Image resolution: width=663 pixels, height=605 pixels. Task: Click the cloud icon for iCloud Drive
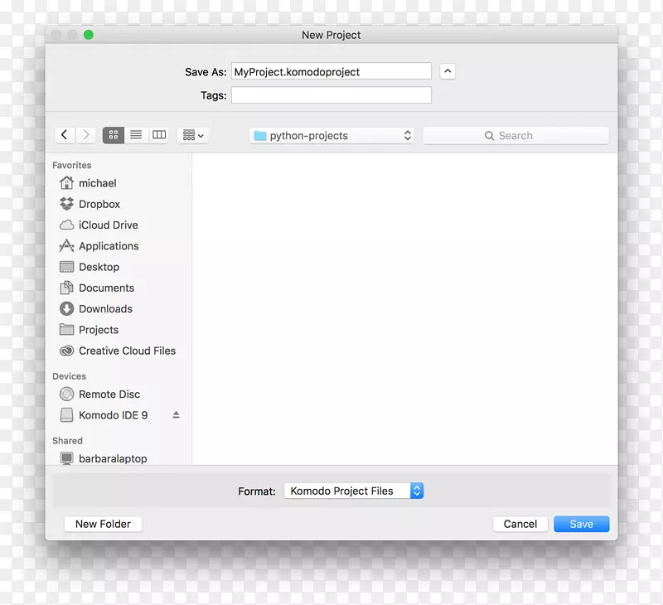(66, 225)
